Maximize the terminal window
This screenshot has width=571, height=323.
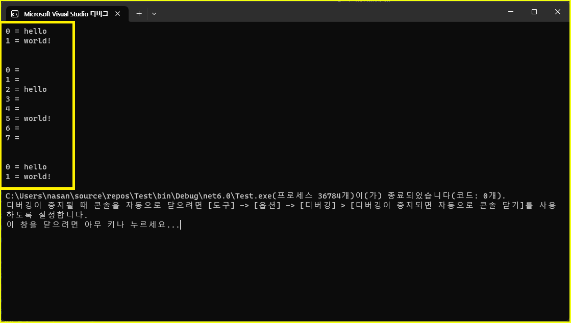click(x=534, y=12)
